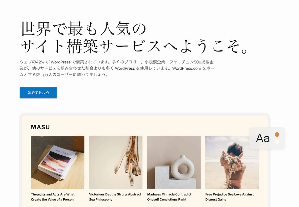
Task: Click the headline line サイト構築サービスへようこそ
Action: [x=134, y=46]
